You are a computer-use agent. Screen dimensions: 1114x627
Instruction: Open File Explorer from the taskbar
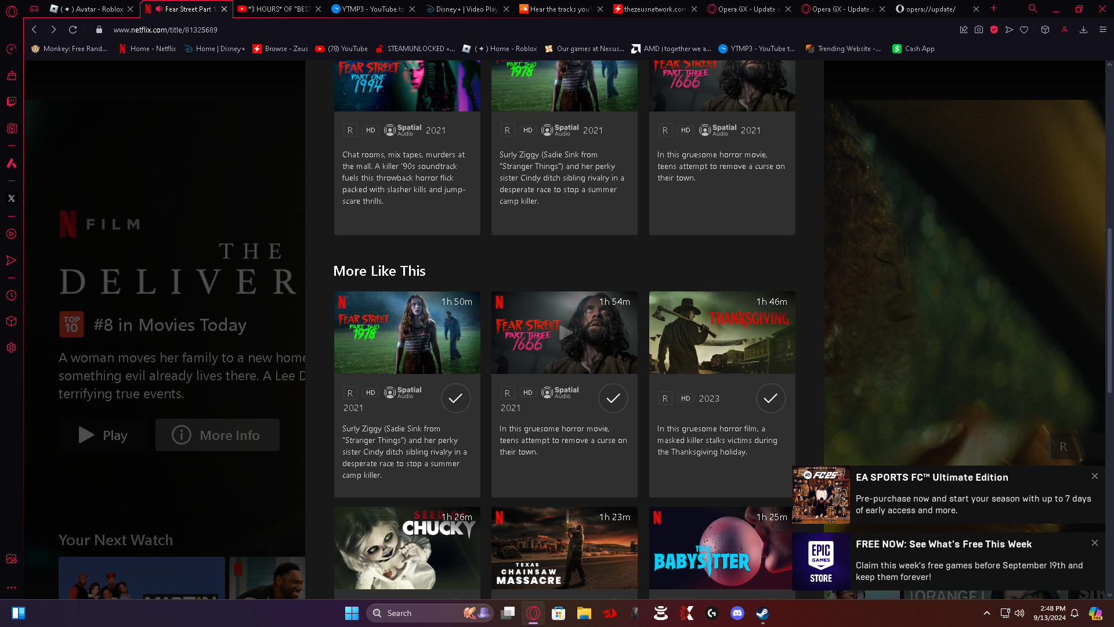[584, 613]
